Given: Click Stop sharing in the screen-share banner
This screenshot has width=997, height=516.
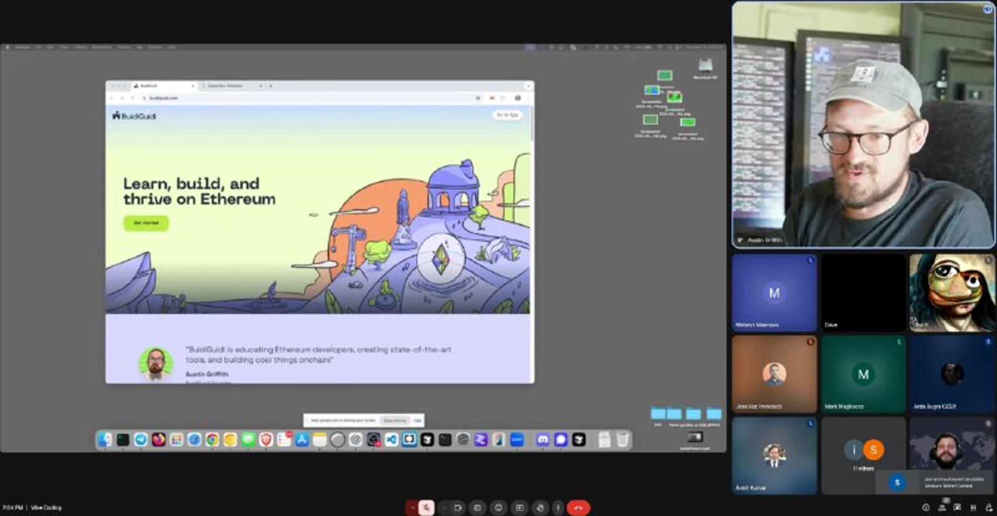Looking at the screenshot, I should point(394,421).
